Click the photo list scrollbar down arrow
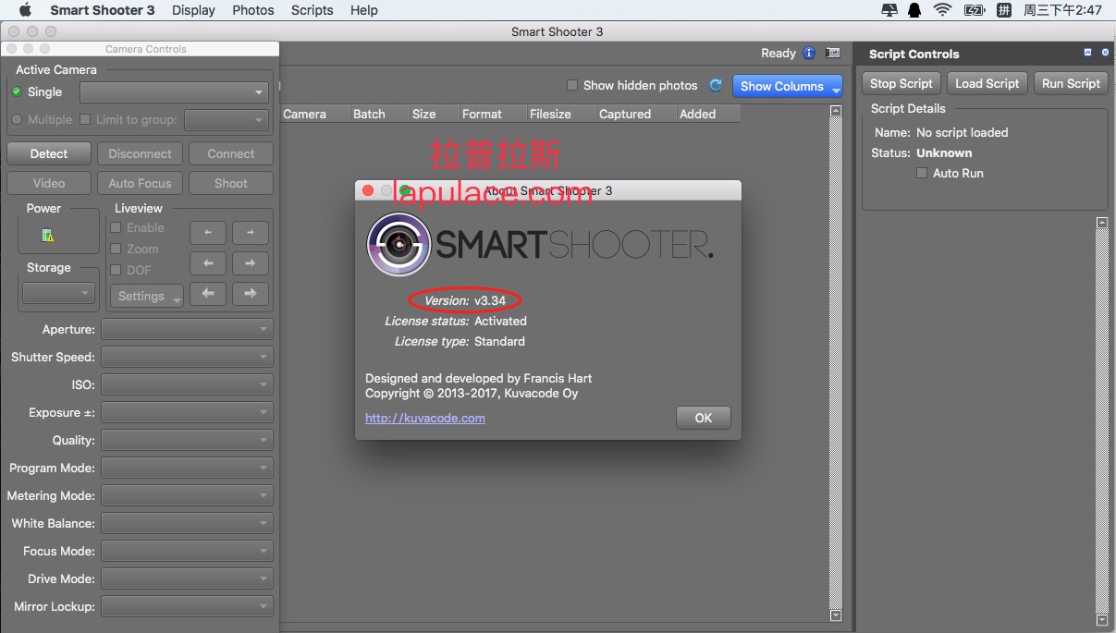Screen dimensions: 1116x633 pos(836,615)
